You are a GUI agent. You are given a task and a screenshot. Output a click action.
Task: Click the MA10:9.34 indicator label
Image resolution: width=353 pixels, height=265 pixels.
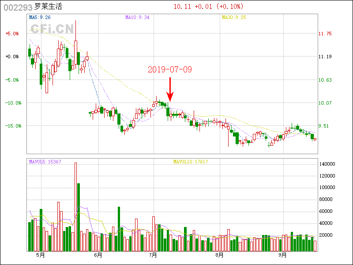[x=137, y=17]
